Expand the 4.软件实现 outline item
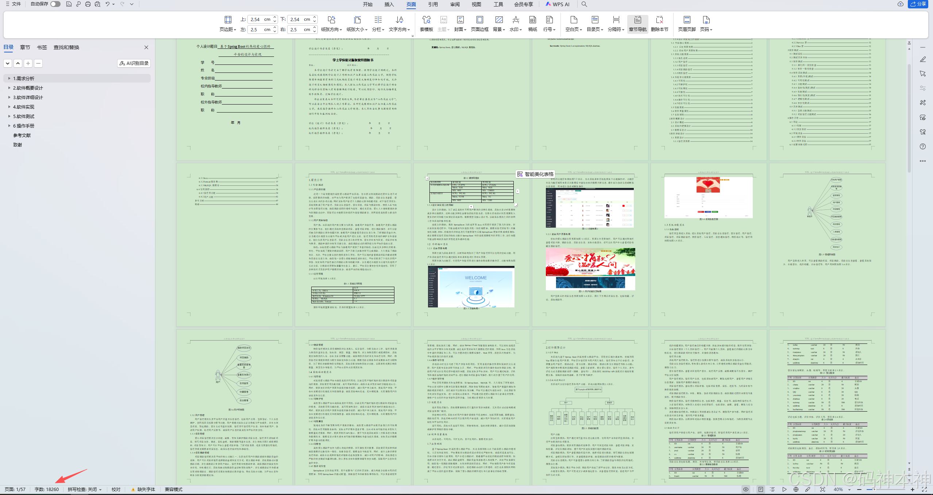Screen dimensions: 933x495 [x=9, y=107]
